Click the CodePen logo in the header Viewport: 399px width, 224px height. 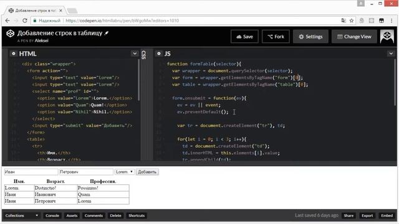pos(10,34)
